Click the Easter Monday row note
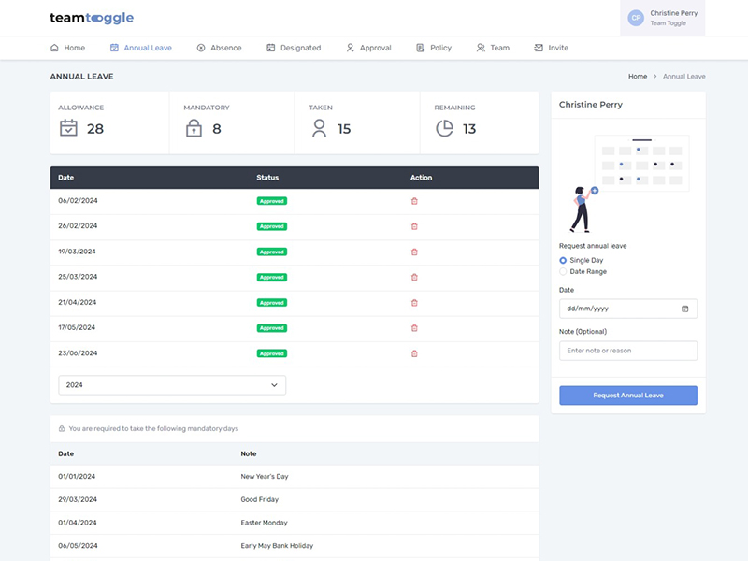748x561 pixels. 264,523
